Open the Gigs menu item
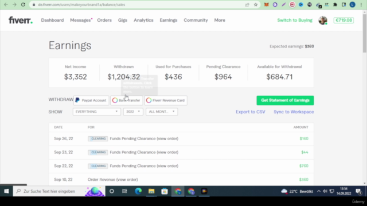The image size is (367, 206). [123, 20]
